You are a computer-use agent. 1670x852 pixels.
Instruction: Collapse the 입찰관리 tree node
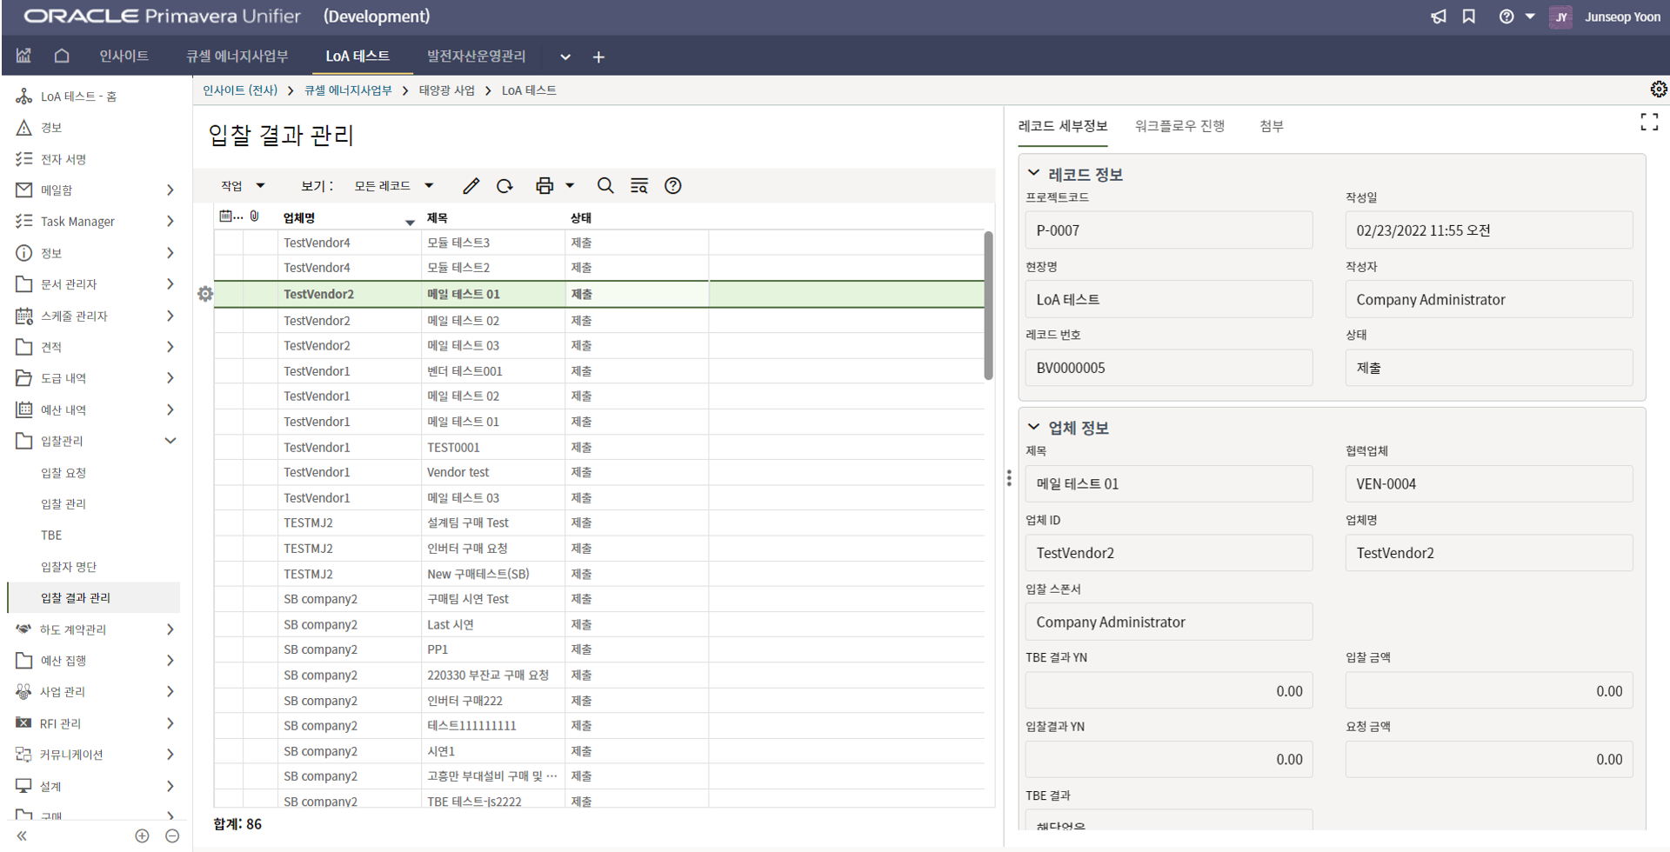coord(170,441)
